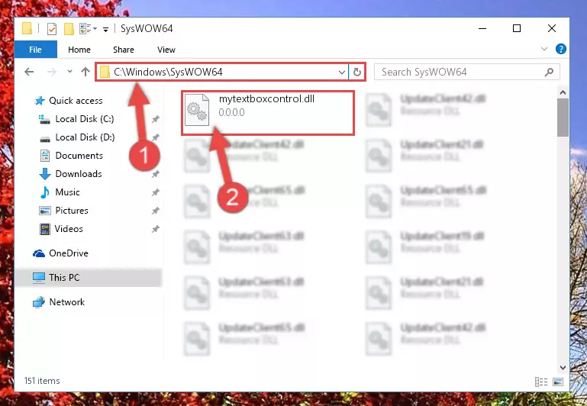The height and width of the screenshot is (406, 587).
Task: Go up one folder level
Action: point(85,72)
